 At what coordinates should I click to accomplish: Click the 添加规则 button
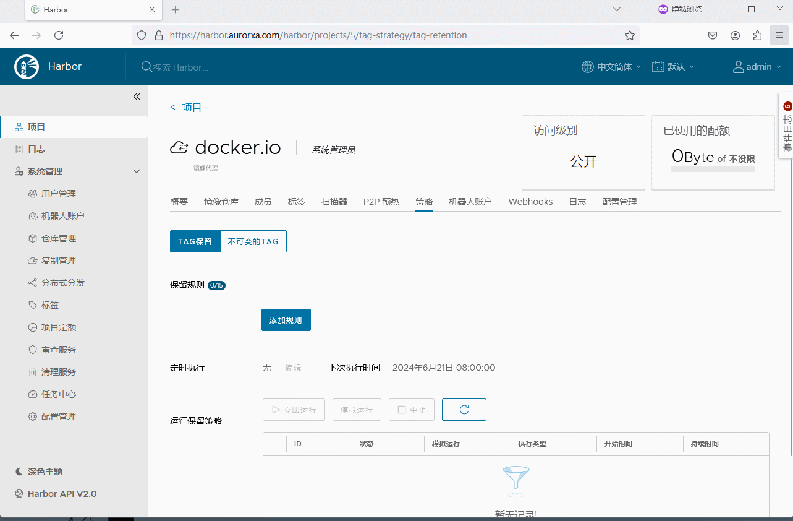[x=286, y=320]
